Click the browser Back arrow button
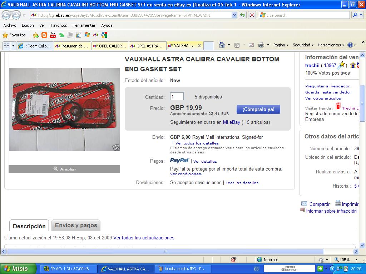This screenshot has height=274, width=366. point(6,15)
